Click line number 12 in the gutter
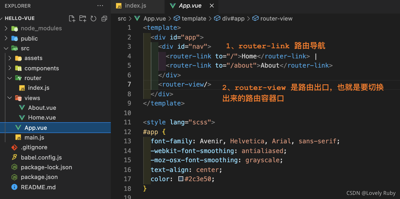The width and height of the screenshot is (400, 199). 127,132
